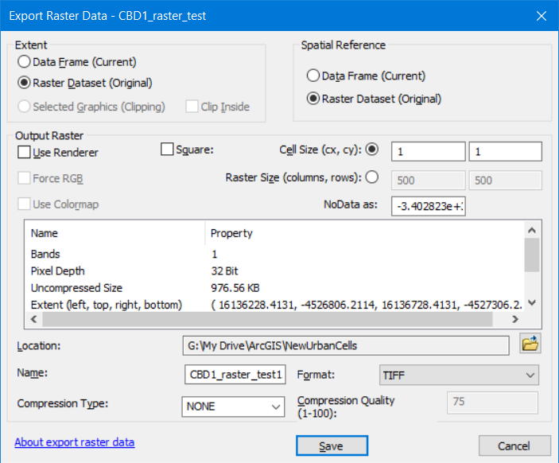Click the Property column header

tap(365, 233)
